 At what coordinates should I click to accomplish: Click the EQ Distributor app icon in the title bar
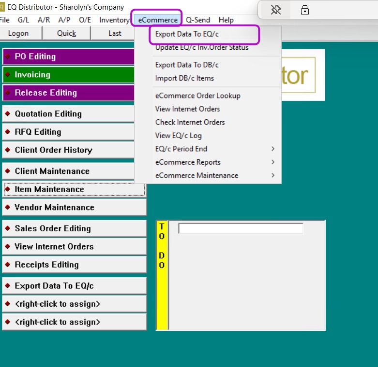click(2, 7)
